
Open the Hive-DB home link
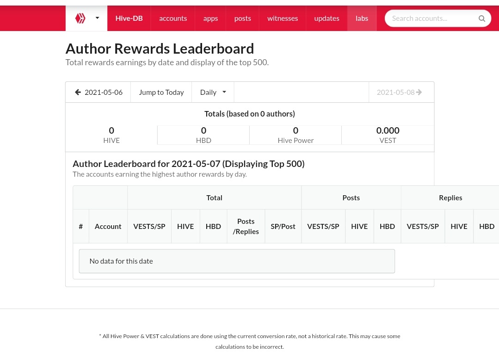coord(129,18)
